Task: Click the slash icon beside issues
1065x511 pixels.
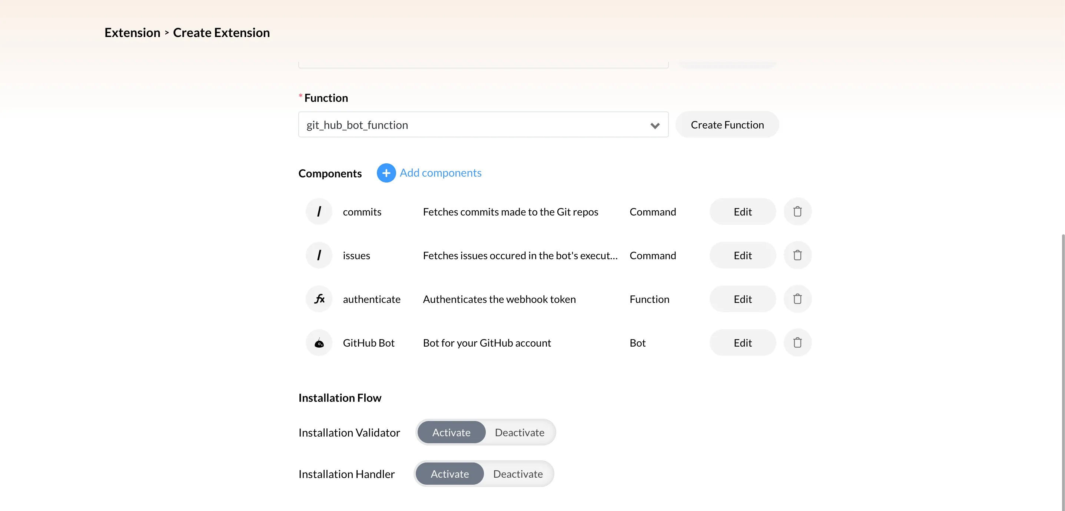Action: (x=319, y=255)
